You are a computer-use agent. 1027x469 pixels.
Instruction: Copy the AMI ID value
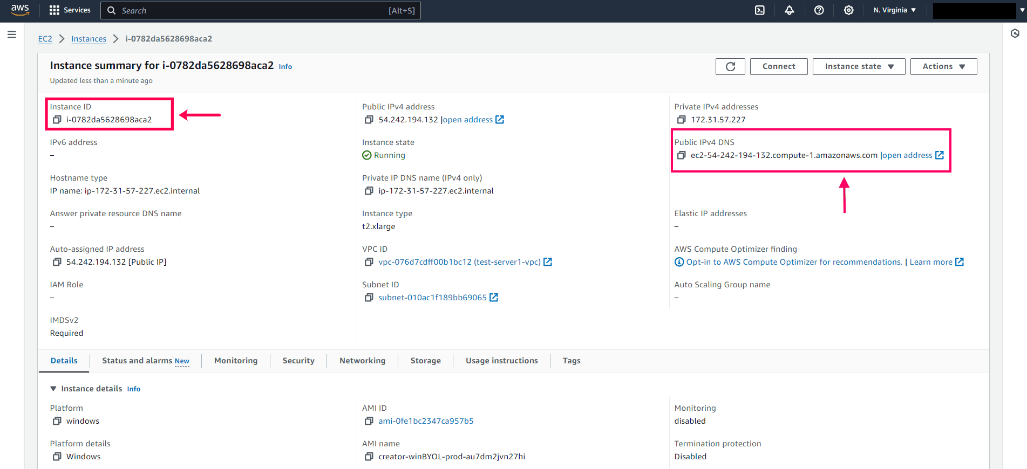pos(369,421)
